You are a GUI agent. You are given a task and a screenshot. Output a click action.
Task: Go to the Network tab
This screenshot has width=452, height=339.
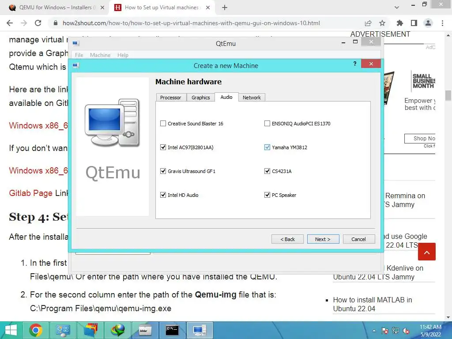click(x=252, y=98)
